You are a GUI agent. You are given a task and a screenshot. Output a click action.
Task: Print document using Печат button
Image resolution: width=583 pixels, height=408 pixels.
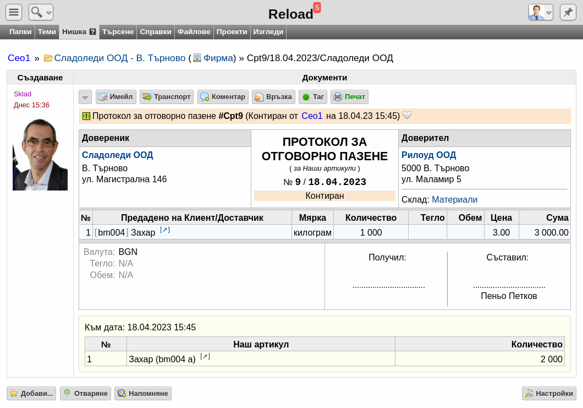(349, 97)
